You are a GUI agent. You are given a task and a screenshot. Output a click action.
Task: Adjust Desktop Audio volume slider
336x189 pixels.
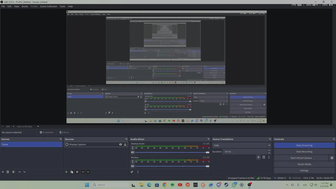point(172,152)
